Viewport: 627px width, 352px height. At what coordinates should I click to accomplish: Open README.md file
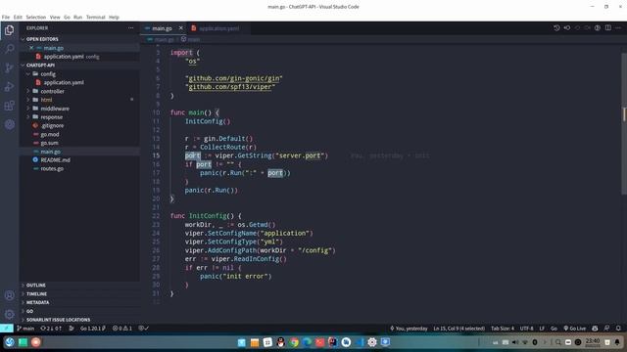coord(79,160)
